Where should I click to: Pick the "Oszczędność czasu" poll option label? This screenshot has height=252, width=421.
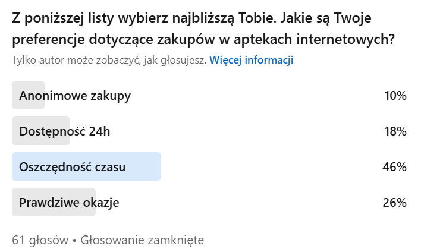pyautogui.click(x=73, y=167)
